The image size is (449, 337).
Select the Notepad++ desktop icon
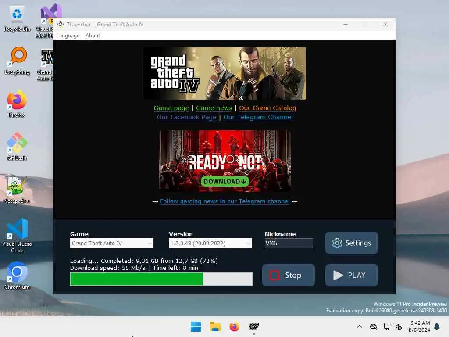tap(17, 190)
